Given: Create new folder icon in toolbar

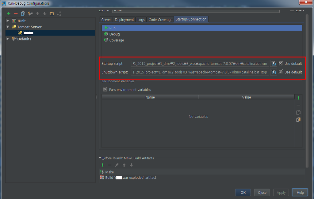Looking at the screenshot, I should point(52,13).
